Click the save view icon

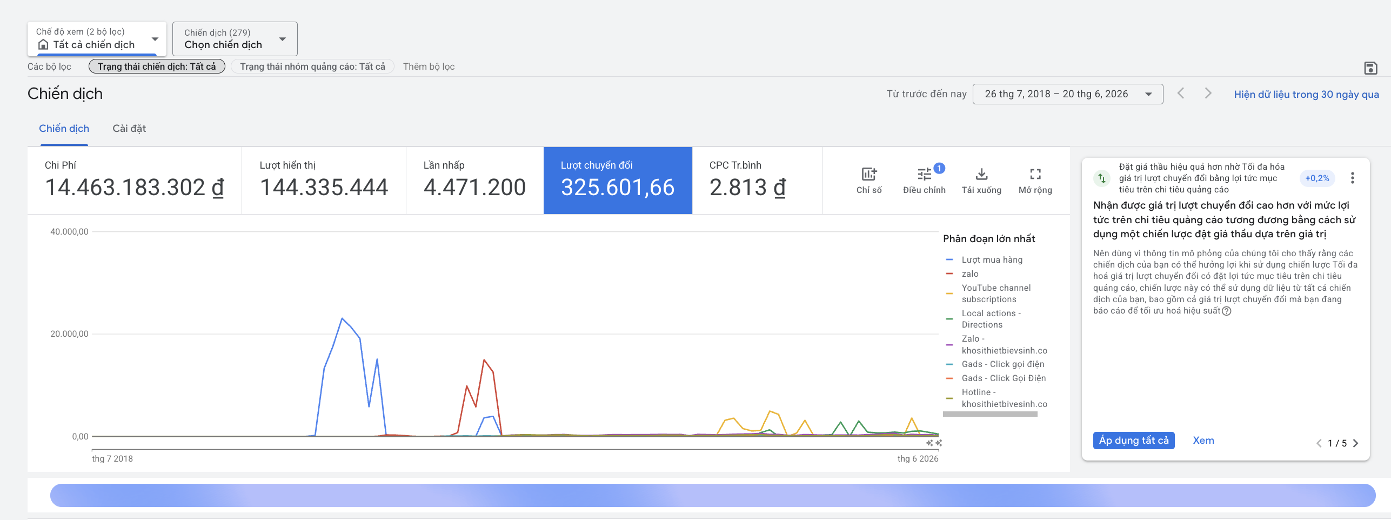(x=1370, y=68)
